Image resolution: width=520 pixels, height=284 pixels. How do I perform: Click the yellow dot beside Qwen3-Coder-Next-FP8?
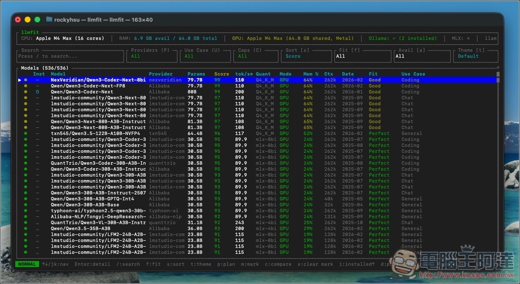(25, 86)
